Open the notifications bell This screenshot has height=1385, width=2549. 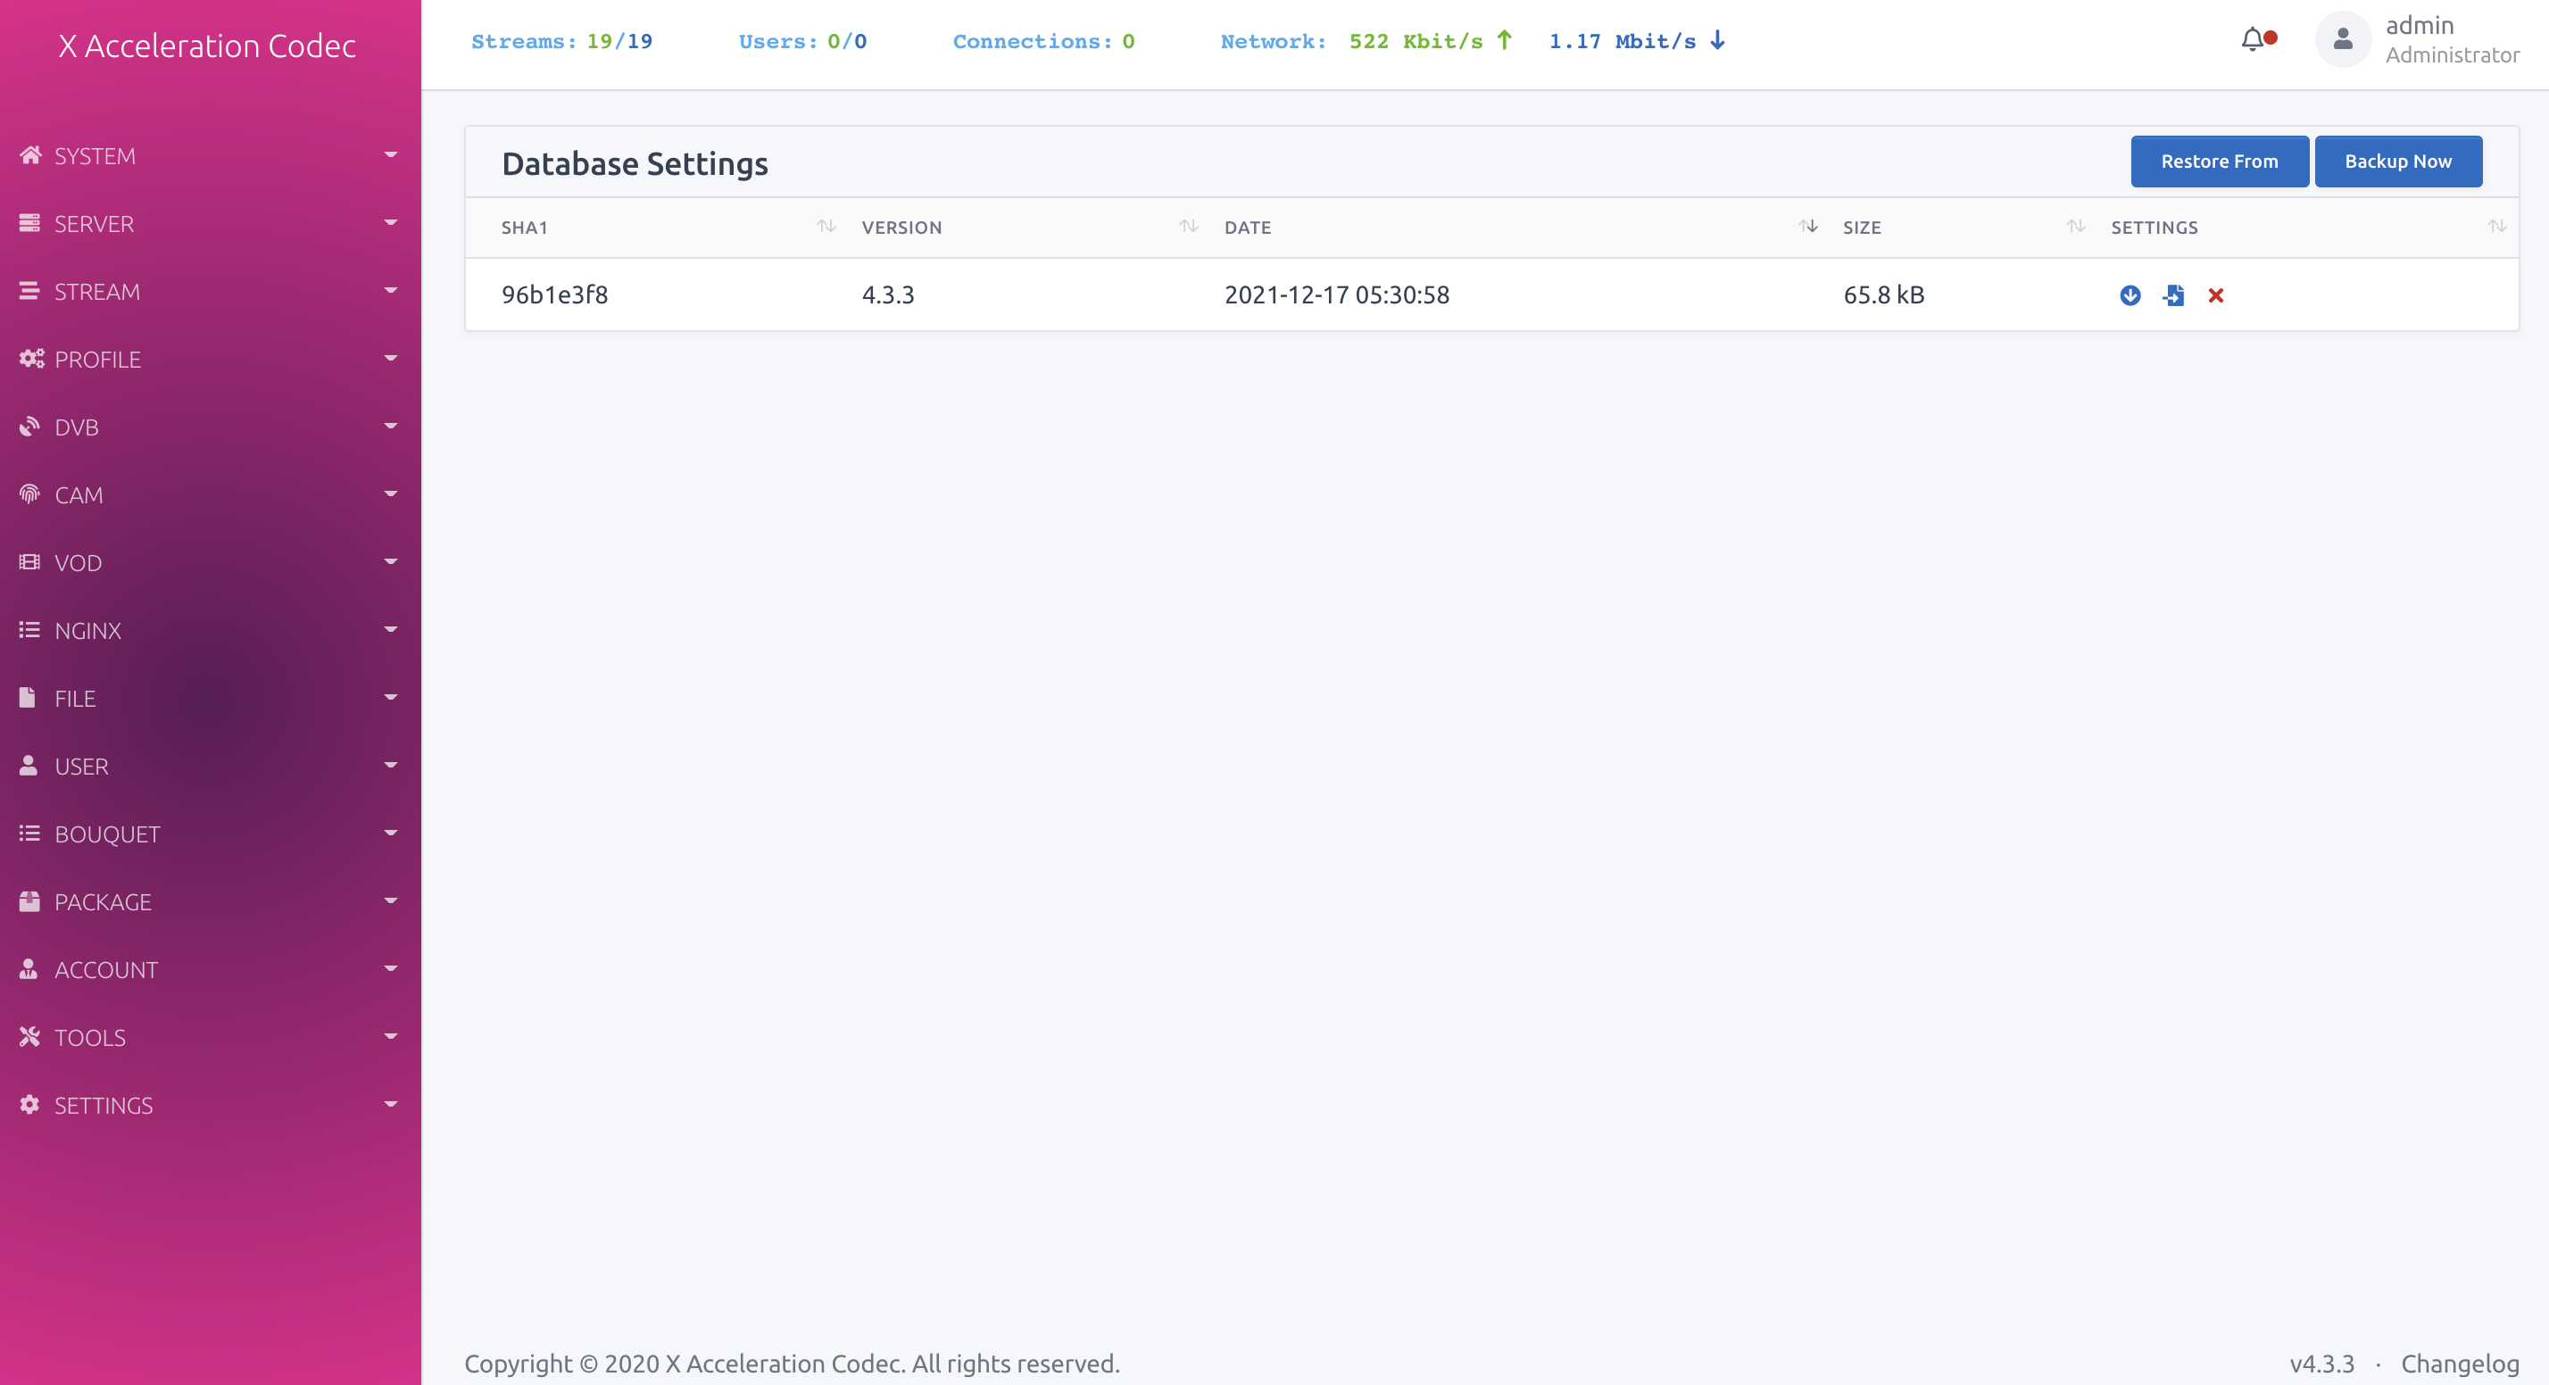pos(2253,39)
